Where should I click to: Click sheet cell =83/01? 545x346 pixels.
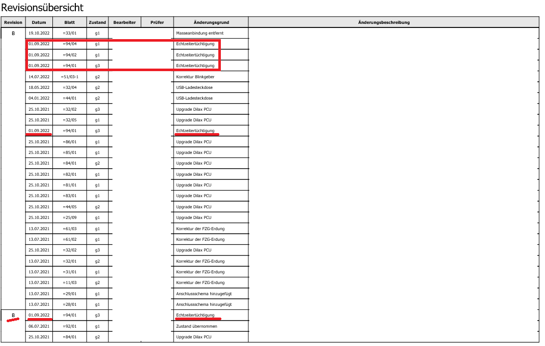(x=70, y=196)
